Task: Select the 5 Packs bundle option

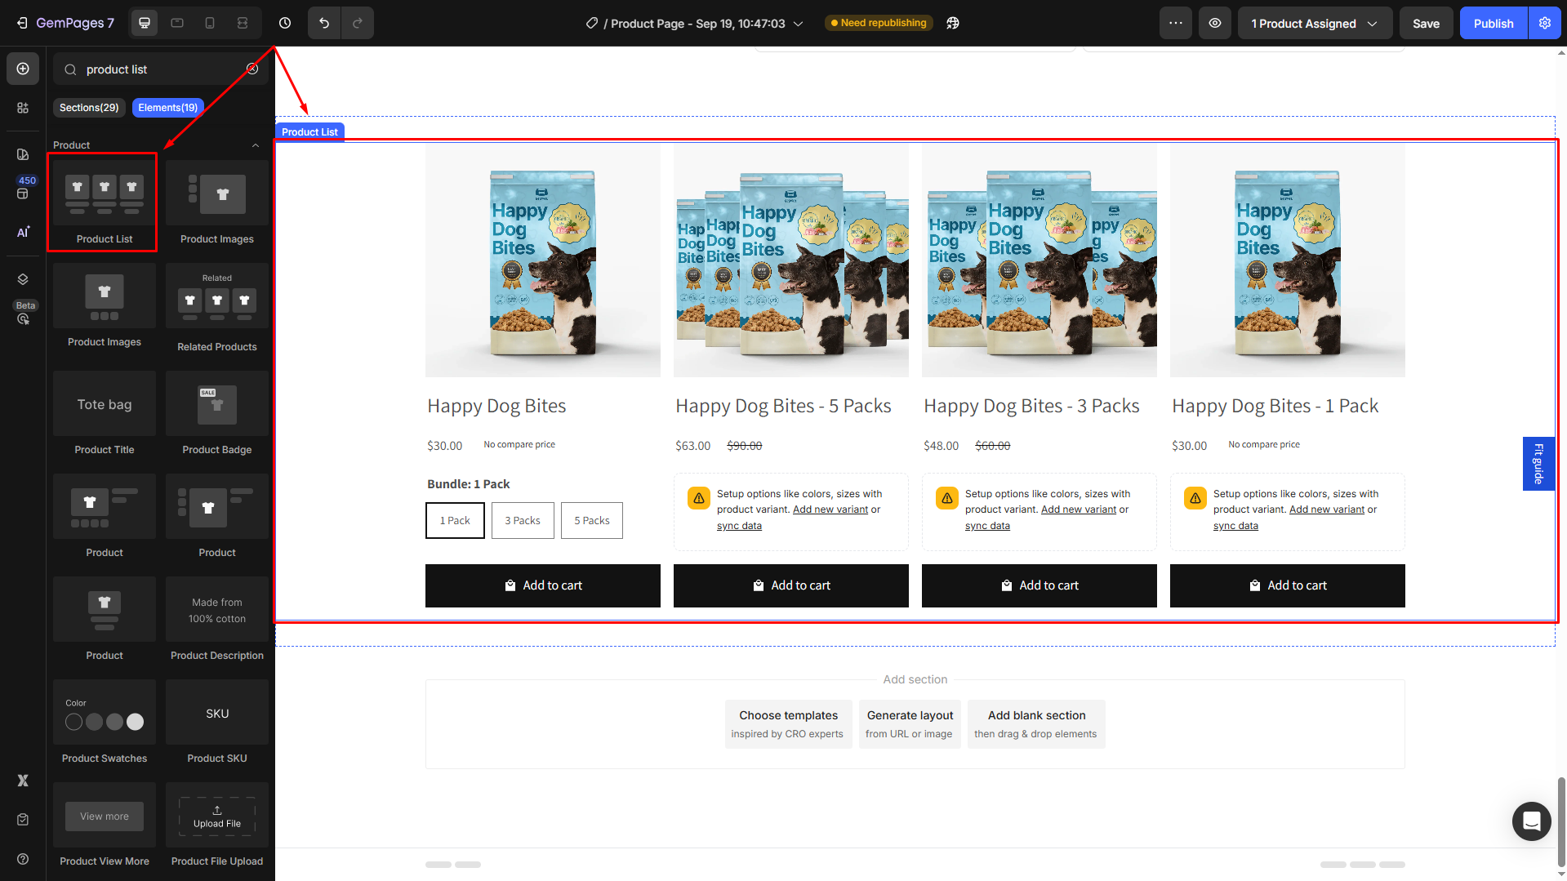Action: [591, 520]
